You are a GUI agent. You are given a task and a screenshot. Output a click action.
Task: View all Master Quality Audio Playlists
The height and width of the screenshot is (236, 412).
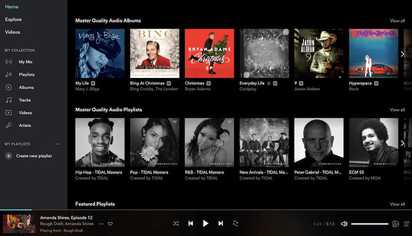[x=397, y=110]
